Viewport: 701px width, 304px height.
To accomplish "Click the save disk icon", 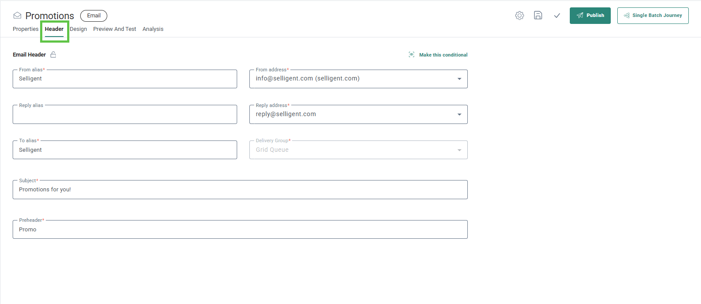I will click(538, 16).
